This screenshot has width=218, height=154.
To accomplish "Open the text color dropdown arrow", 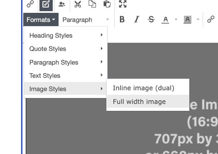I will tap(176, 19).
